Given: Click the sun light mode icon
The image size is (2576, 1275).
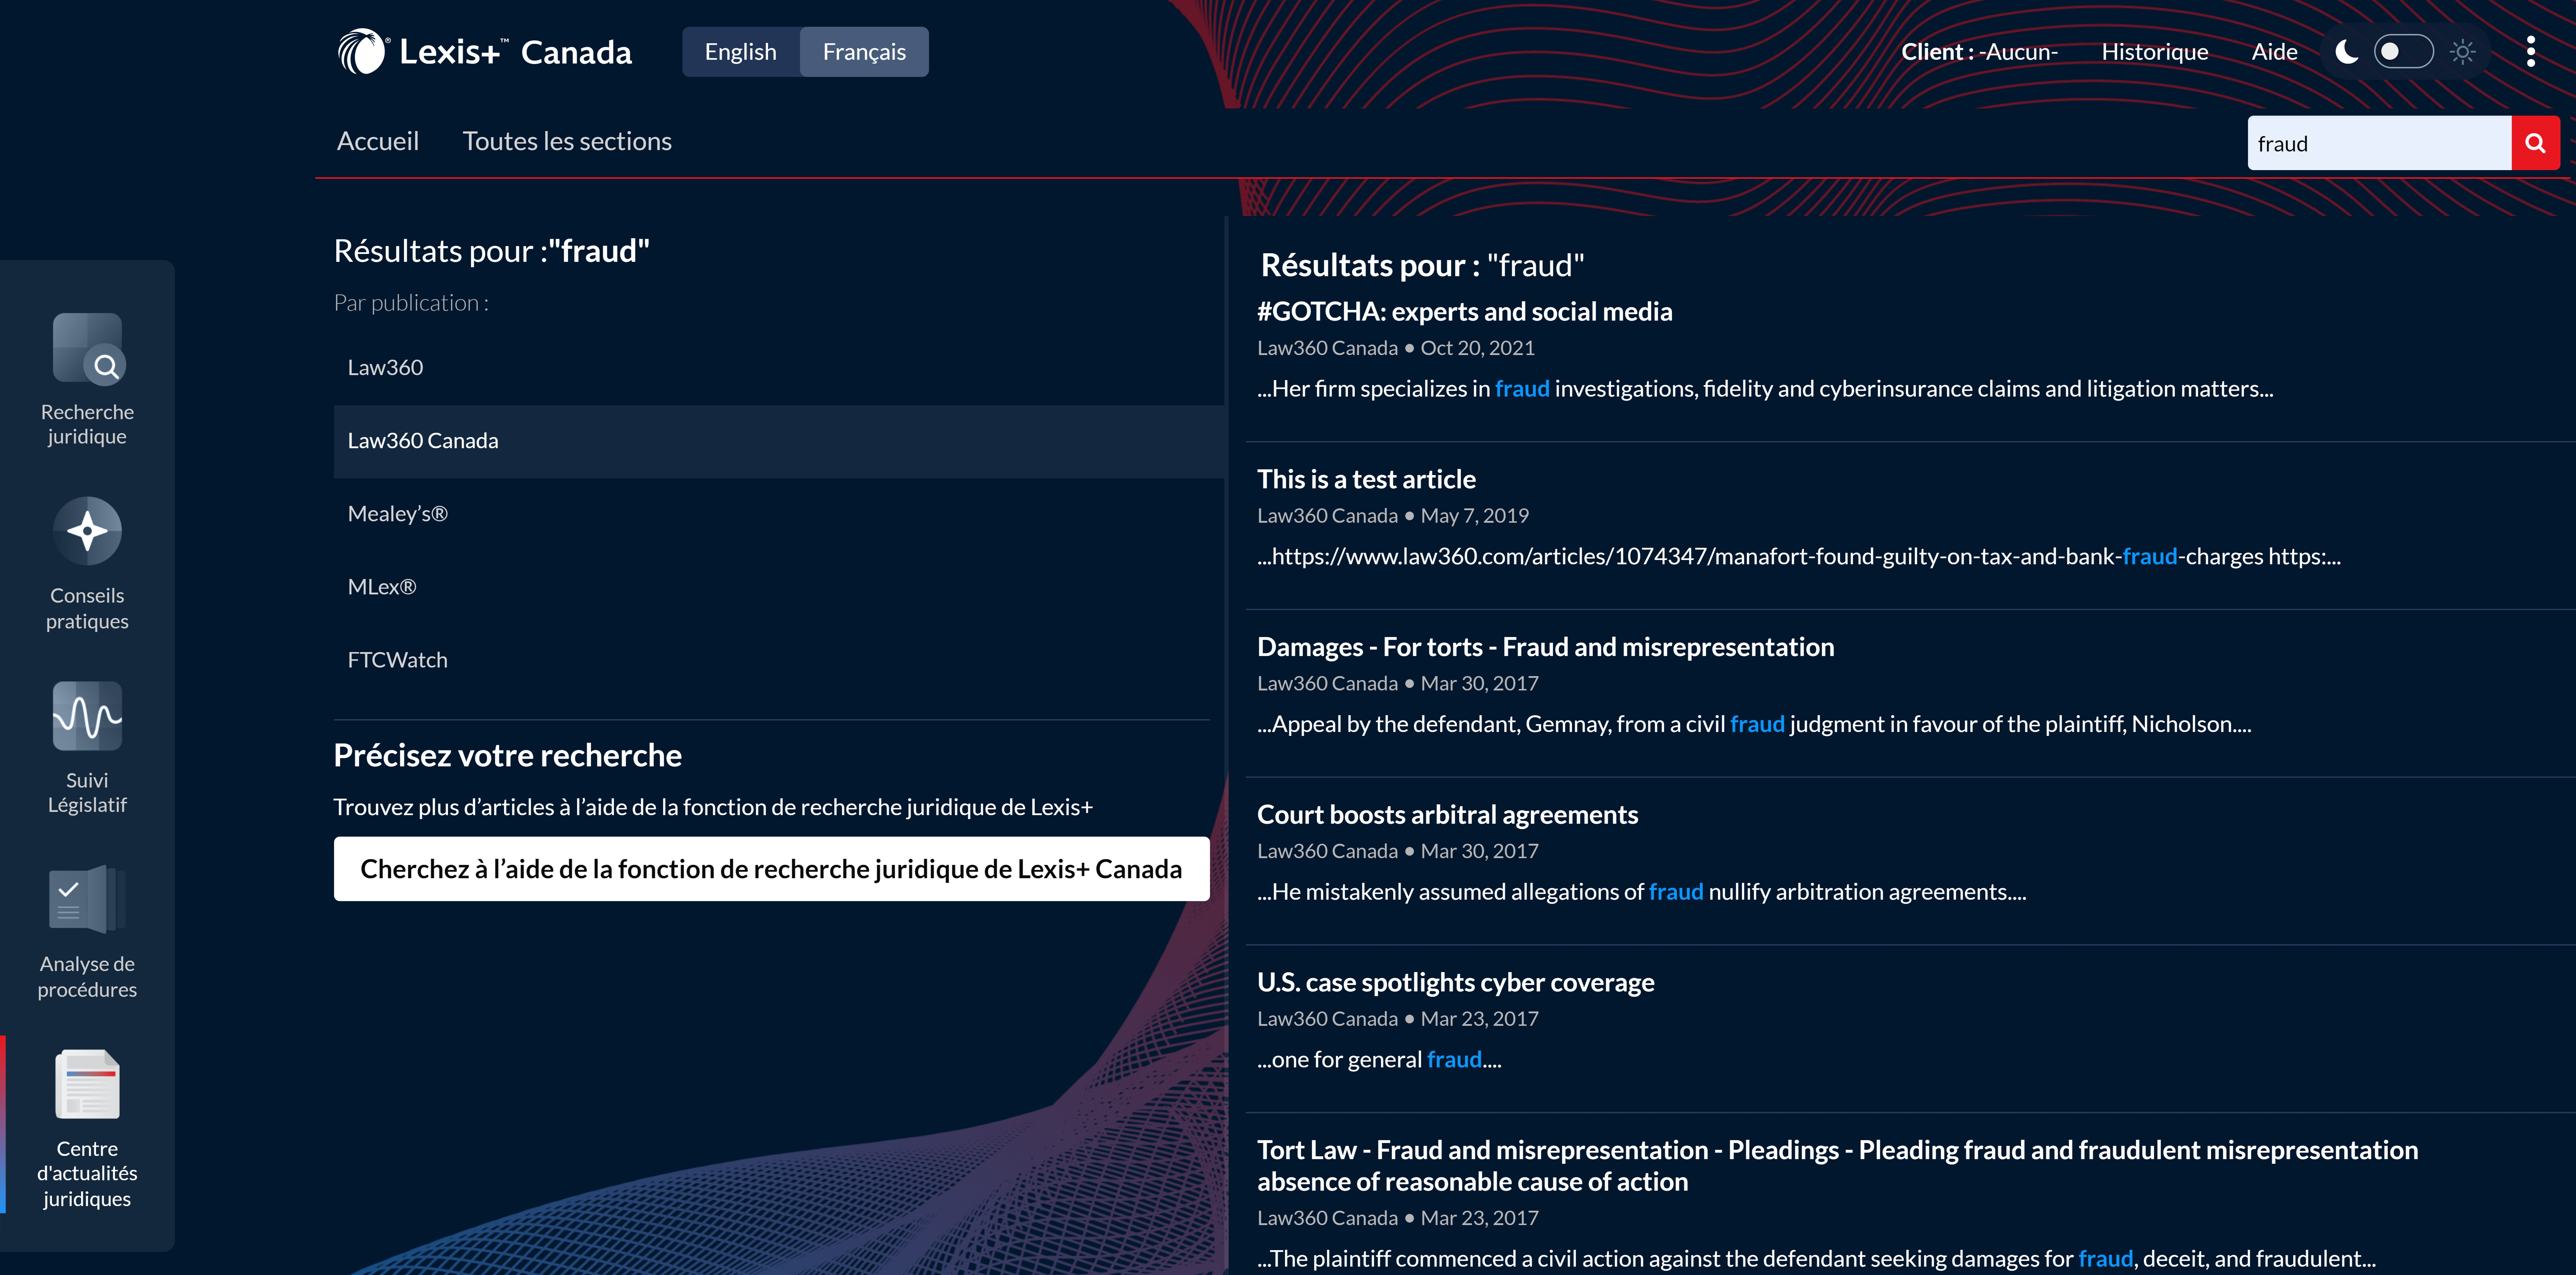Looking at the screenshot, I should [2463, 52].
